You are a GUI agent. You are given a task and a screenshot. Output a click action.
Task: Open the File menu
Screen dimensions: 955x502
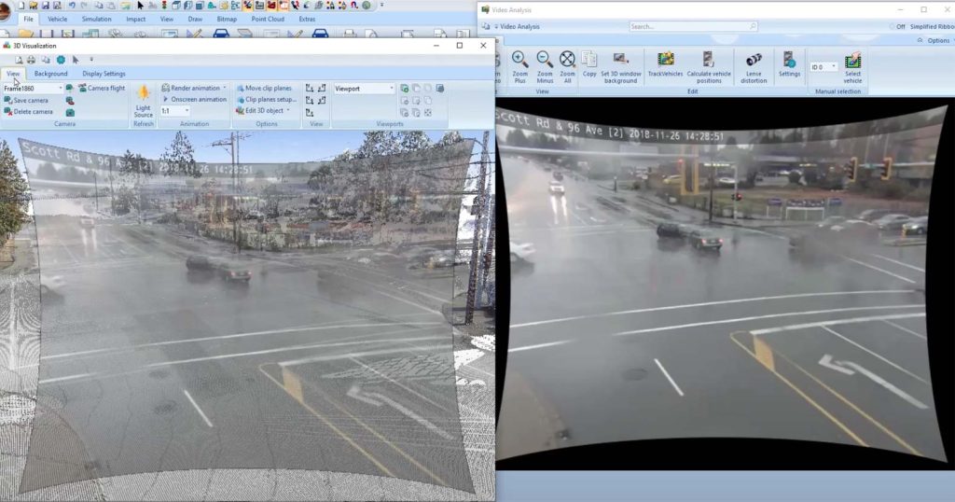pyautogui.click(x=29, y=19)
